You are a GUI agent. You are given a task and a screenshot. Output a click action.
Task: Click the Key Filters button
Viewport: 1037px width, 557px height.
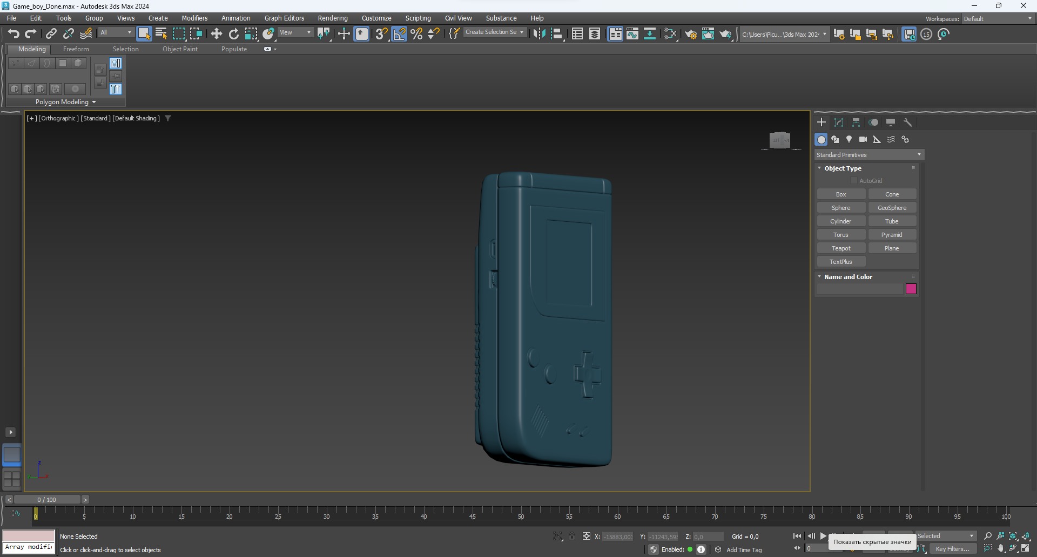(x=953, y=549)
